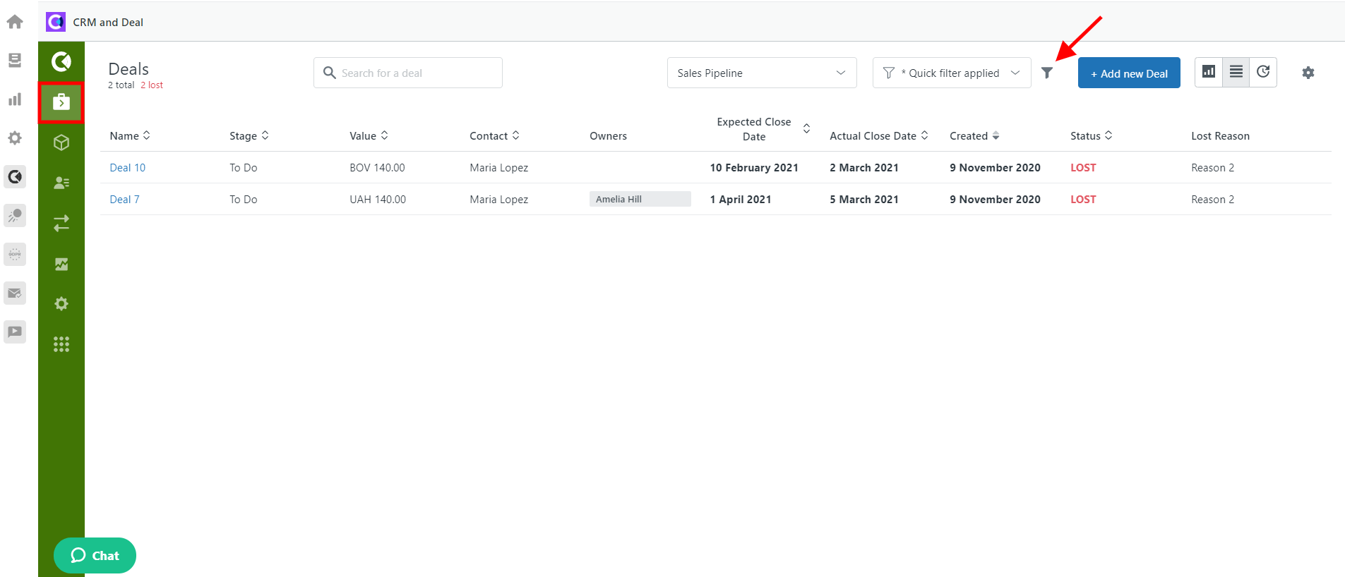Click Reason 2 in Deal 10 row
This screenshot has width=1345, height=577.
point(1213,167)
